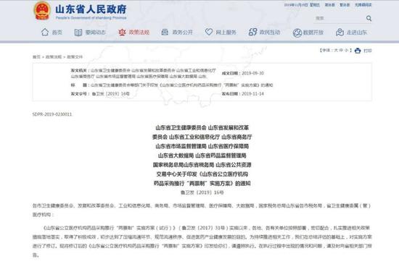Click the title line 山东省市场监督管理局 山东省医疗保障局

pyautogui.click(x=202, y=146)
